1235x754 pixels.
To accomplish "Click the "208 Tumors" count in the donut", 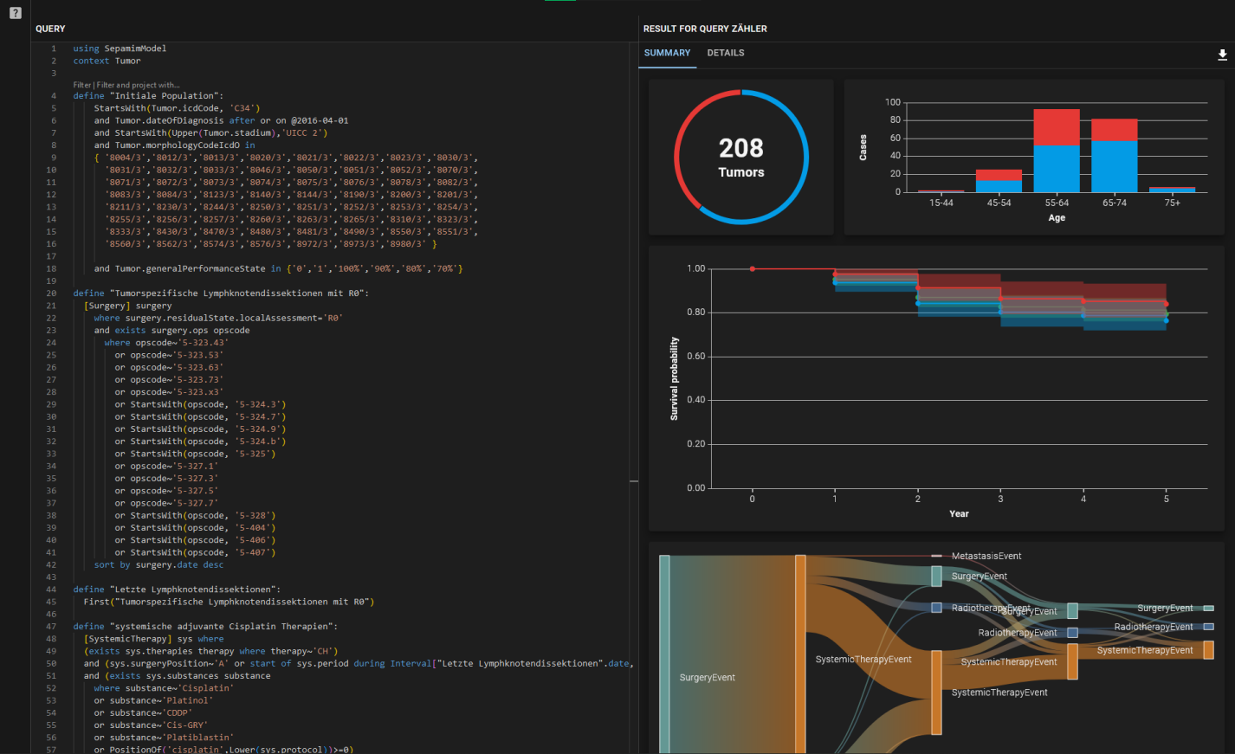I will [x=741, y=158].
